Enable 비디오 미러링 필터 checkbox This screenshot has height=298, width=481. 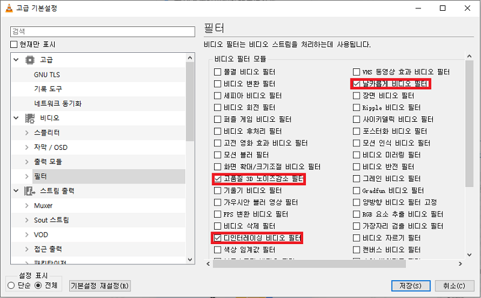pyautogui.click(x=356, y=155)
